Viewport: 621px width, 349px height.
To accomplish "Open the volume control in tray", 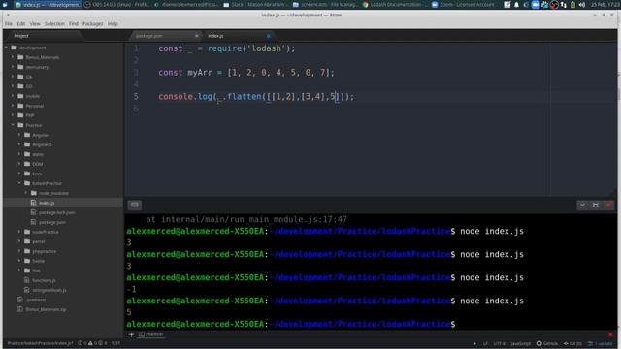I will click(x=582, y=5).
